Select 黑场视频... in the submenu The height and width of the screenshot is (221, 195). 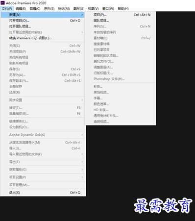[120, 93]
